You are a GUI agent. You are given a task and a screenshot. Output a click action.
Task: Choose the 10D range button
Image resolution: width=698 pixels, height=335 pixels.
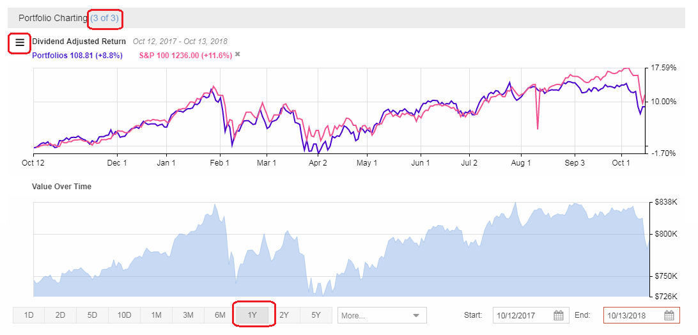point(125,315)
